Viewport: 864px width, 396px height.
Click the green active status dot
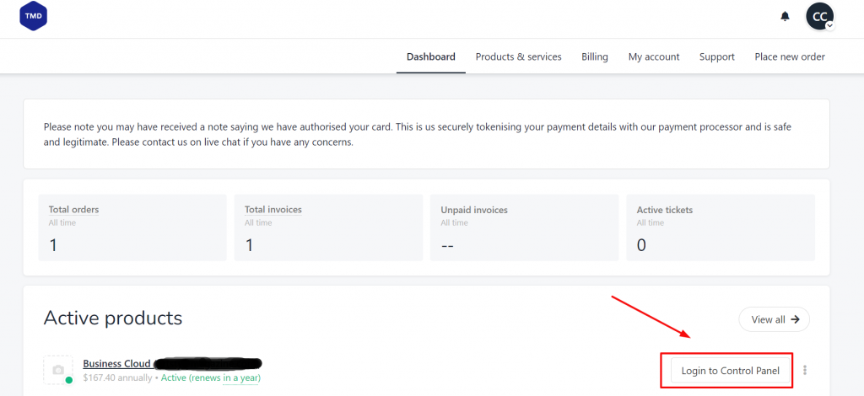tap(68, 380)
